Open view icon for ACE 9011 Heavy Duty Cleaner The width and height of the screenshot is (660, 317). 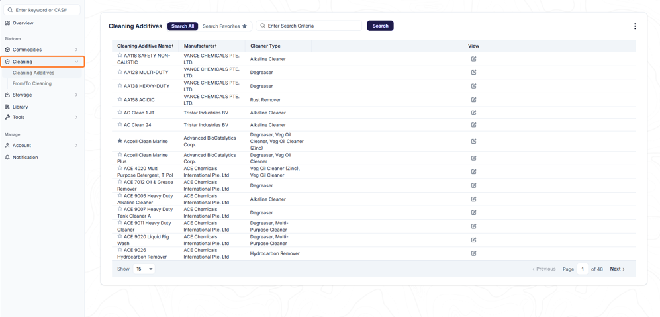point(473,226)
